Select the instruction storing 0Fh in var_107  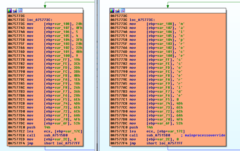tap(45, 28)
